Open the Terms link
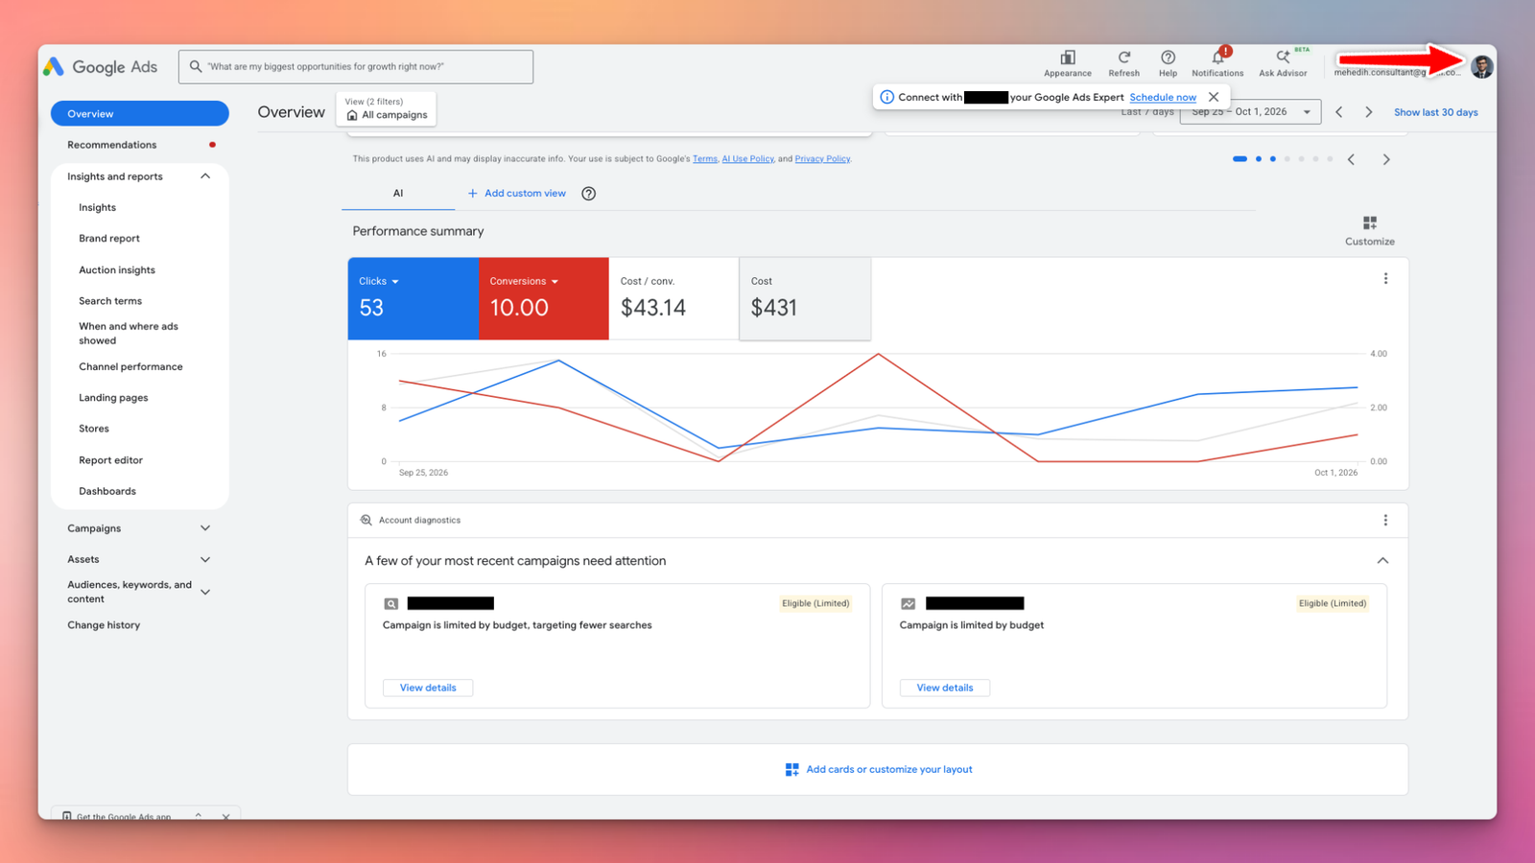Screen dimensions: 1535x863 (705, 159)
